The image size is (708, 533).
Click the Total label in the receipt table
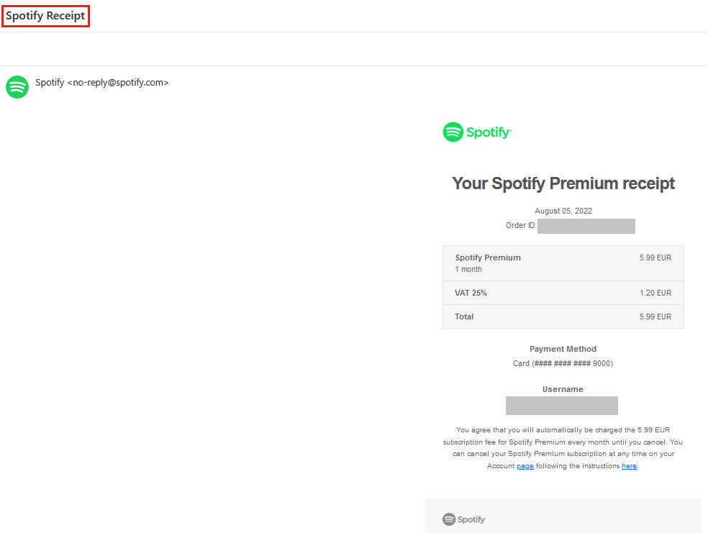tap(464, 316)
